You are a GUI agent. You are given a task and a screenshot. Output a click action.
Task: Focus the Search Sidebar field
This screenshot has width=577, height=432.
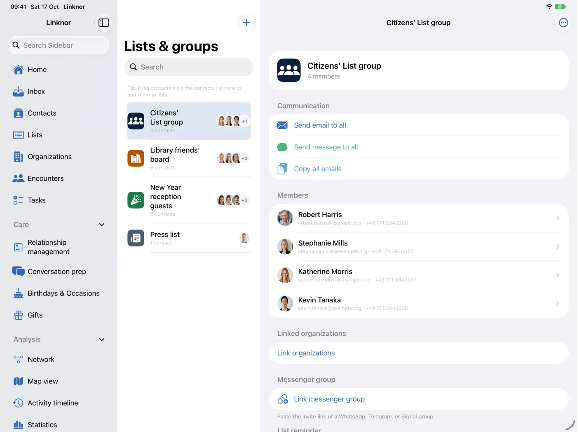[x=59, y=45]
